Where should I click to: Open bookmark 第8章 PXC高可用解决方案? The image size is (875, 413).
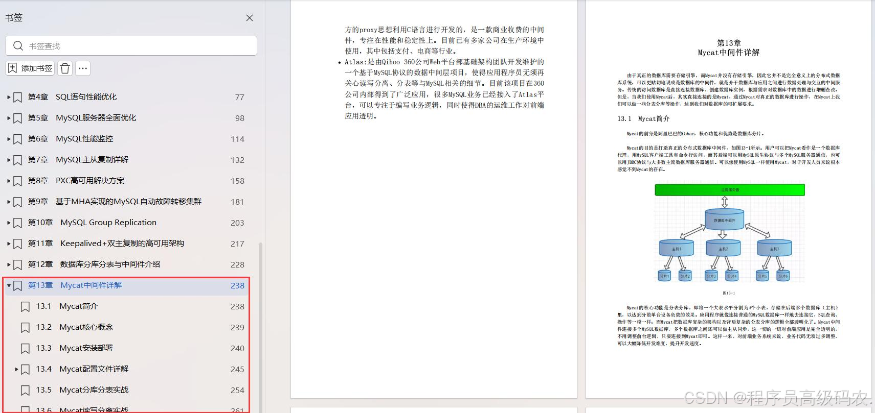pyautogui.click(x=76, y=181)
